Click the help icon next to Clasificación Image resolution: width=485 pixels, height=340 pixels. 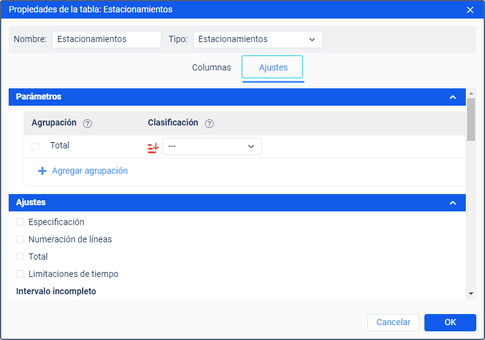pyautogui.click(x=209, y=124)
